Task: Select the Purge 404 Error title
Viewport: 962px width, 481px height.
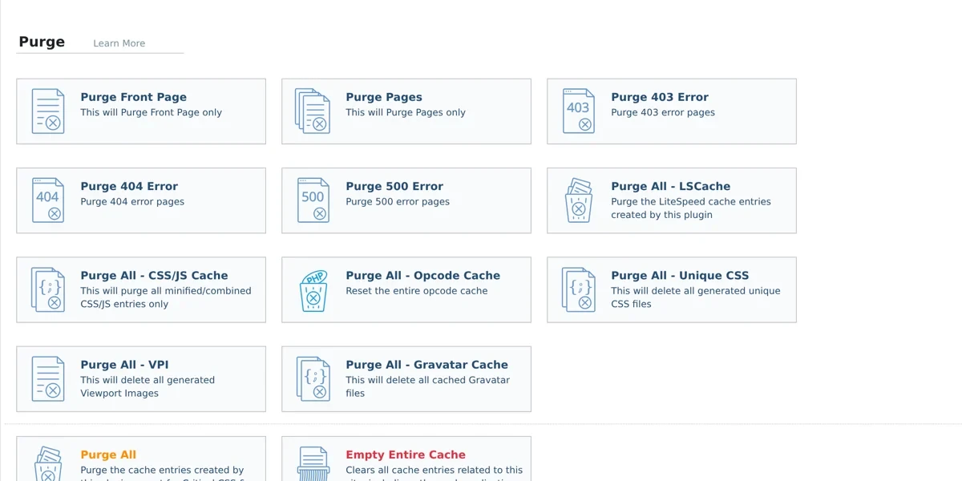Action: [129, 186]
